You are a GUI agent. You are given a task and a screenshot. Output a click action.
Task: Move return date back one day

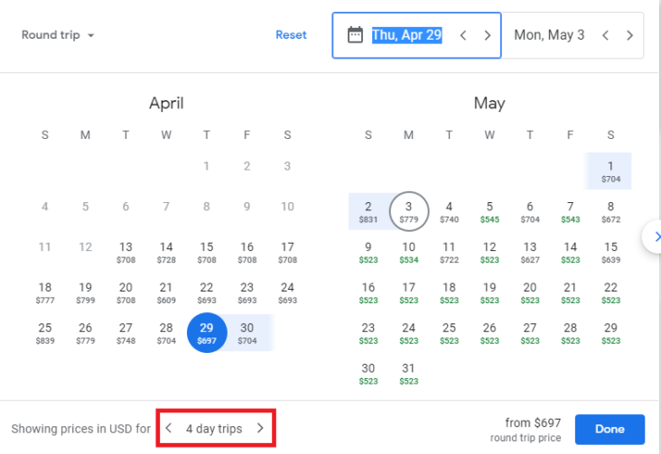[605, 35]
